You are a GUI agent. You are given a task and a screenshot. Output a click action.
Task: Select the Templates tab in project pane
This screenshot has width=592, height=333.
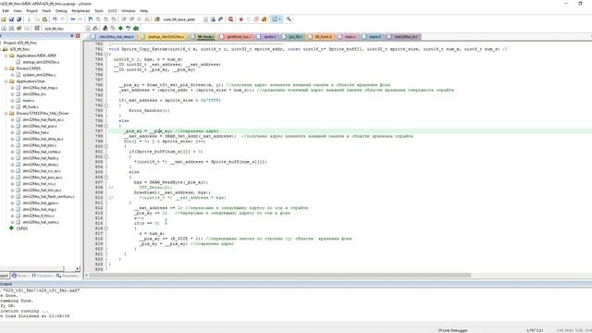pos(68,276)
